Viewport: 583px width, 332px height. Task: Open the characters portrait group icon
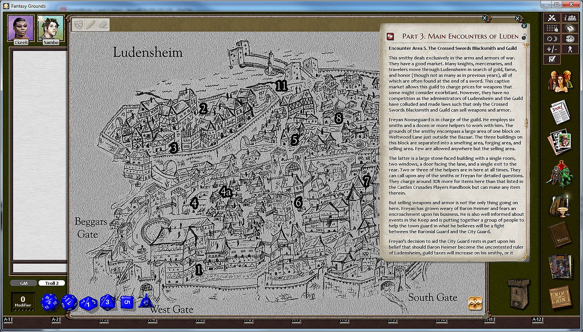coord(559,80)
